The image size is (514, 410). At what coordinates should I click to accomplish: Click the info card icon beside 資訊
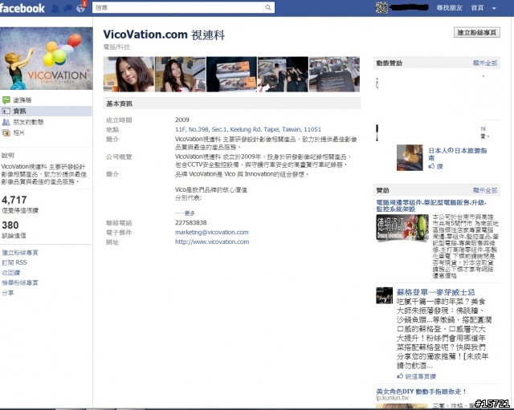pos(6,111)
